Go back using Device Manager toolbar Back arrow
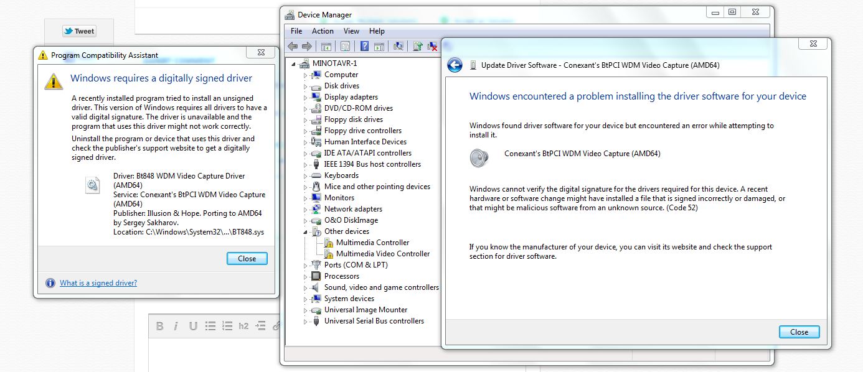The image size is (863, 372). (293, 46)
